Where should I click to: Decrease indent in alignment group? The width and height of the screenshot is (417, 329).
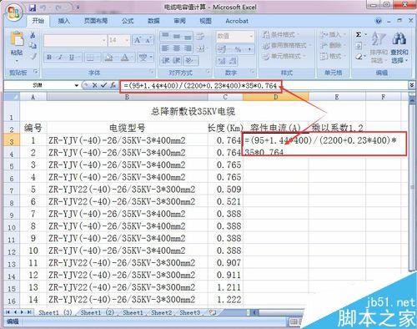[166, 60]
